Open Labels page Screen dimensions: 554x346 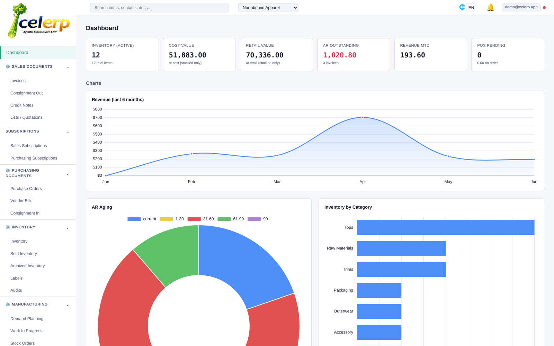pos(16,278)
